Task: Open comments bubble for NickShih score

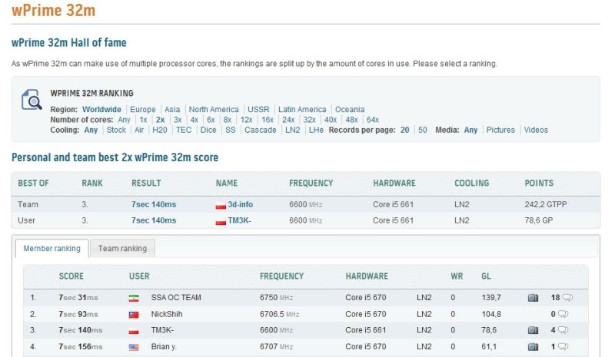Action: coord(563,314)
